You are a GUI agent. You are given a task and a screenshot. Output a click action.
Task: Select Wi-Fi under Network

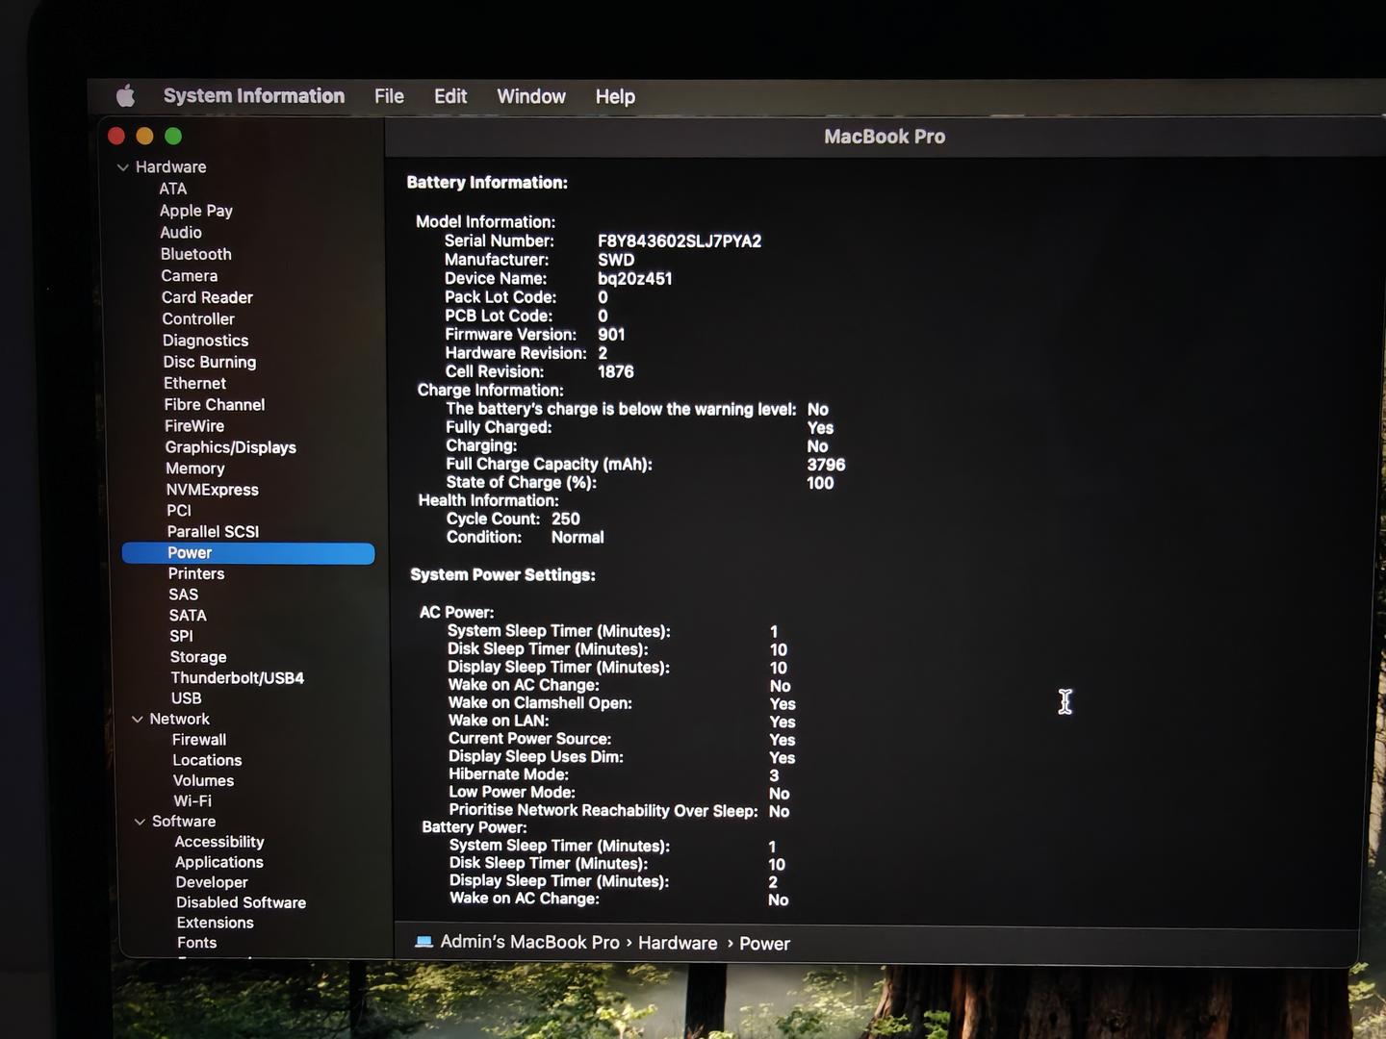click(192, 801)
